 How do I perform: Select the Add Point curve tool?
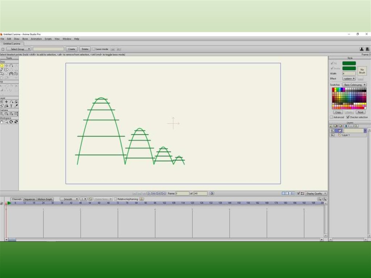coord(12,66)
